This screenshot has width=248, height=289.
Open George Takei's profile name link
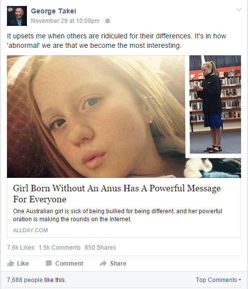click(x=53, y=11)
